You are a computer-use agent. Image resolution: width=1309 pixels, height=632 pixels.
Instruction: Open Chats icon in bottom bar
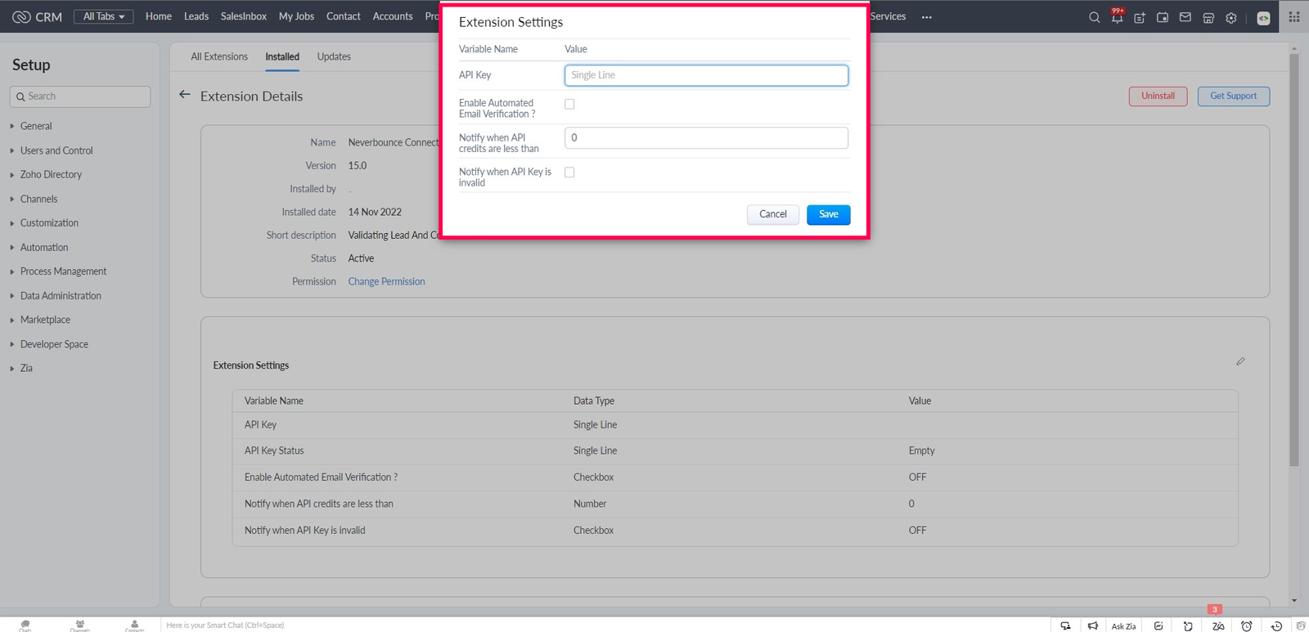tap(25, 625)
